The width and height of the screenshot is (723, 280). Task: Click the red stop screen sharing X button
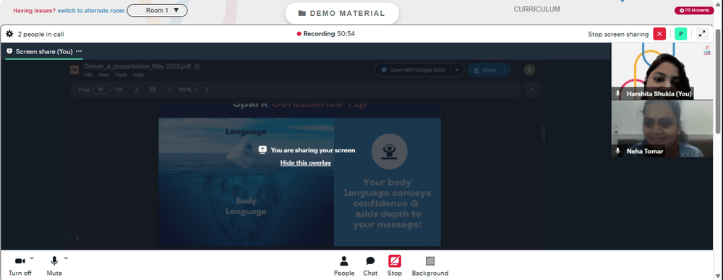click(659, 34)
